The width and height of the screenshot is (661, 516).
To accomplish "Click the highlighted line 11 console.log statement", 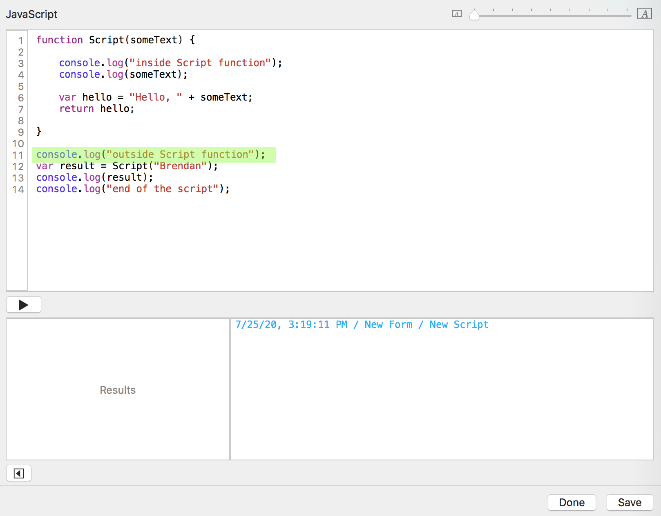I will point(150,155).
